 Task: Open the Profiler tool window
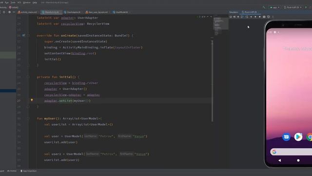[x=12, y=171]
